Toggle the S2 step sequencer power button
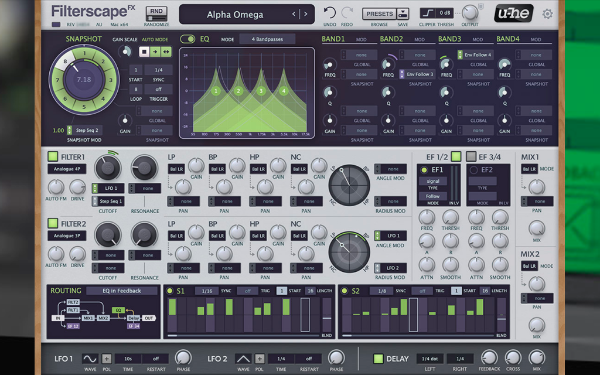The height and width of the screenshot is (375, 600). tap(344, 291)
